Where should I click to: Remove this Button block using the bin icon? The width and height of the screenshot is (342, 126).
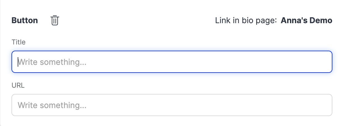click(x=55, y=20)
